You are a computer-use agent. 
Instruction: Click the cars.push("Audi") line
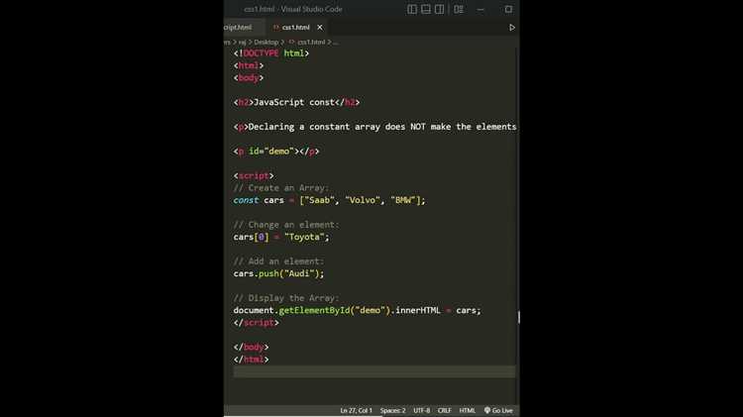[278, 273]
